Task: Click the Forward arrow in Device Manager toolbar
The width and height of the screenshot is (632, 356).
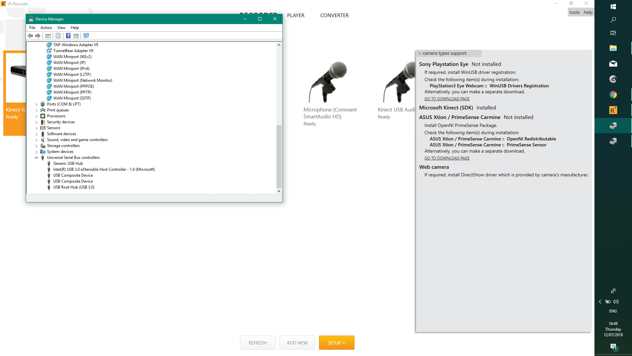Action: (x=38, y=36)
